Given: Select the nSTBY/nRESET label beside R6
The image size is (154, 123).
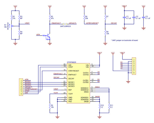Looking at the screenshot, I should (92, 23).
